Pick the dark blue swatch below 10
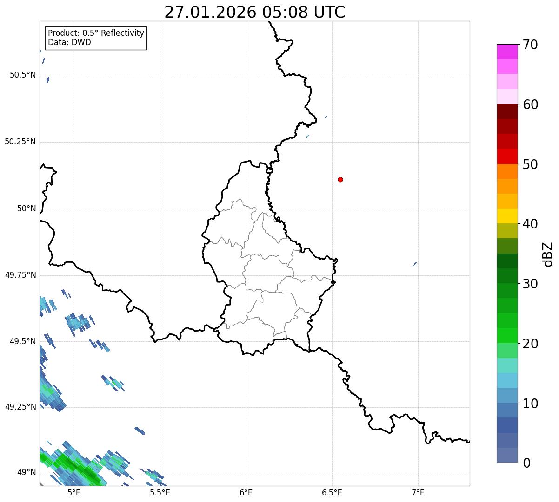This screenshot has width=559, height=502. tap(507, 425)
